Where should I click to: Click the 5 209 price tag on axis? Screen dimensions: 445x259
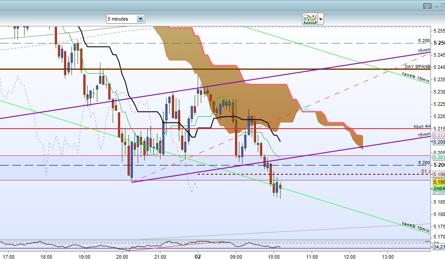[x=439, y=142]
